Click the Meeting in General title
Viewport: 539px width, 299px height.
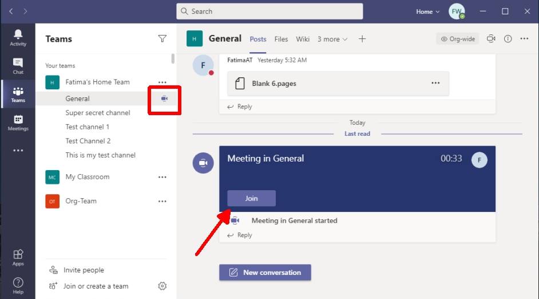pyautogui.click(x=265, y=159)
